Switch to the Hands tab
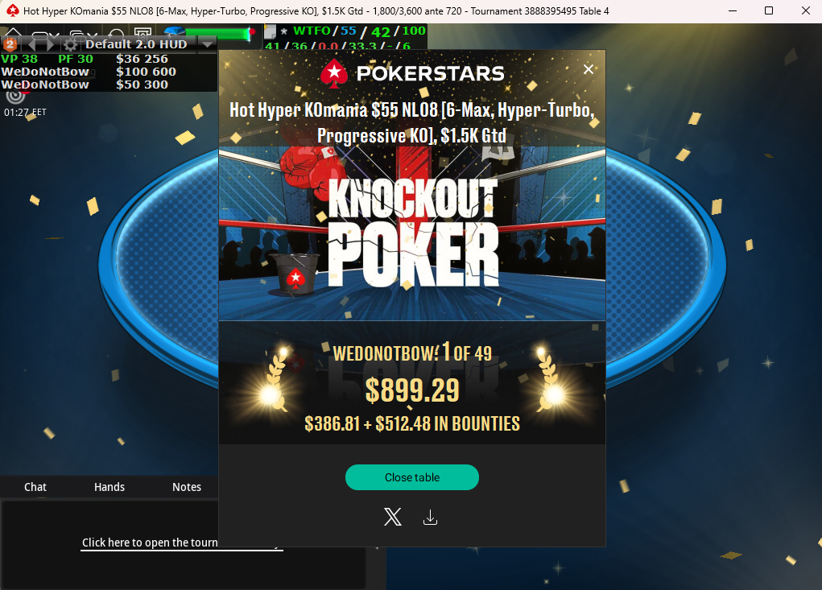Viewport: 822px width, 590px height. point(109,487)
